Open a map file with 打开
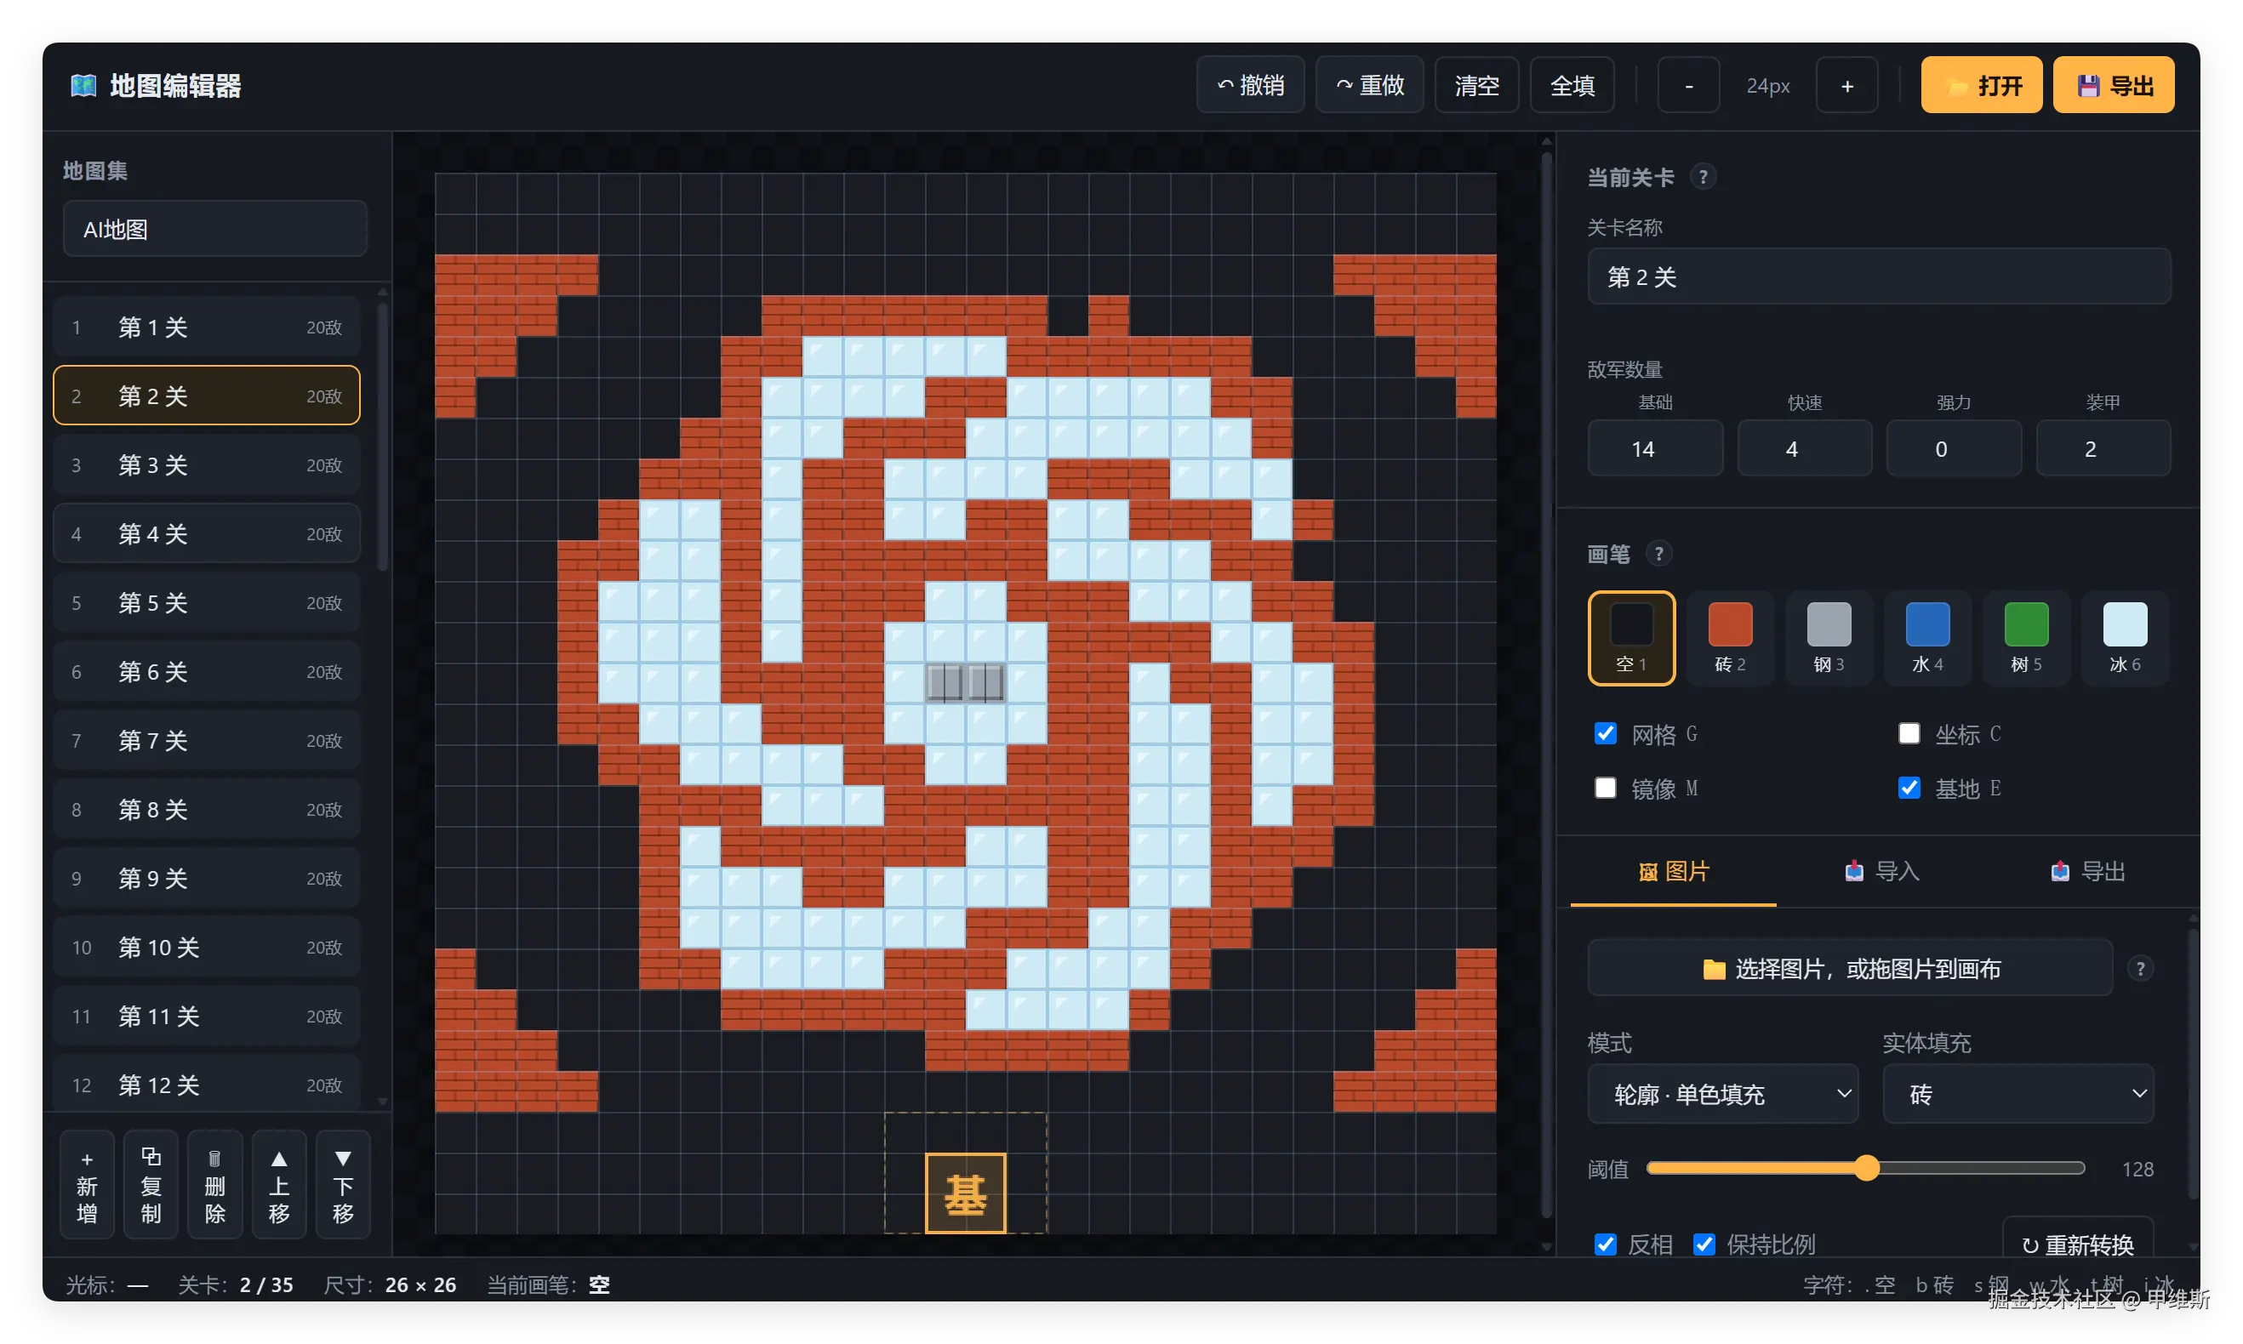 (x=1981, y=85)
